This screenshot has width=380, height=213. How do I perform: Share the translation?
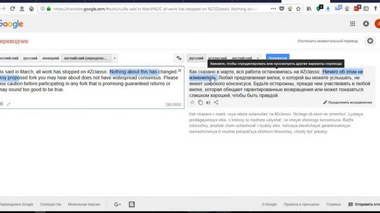(x=216, y=102)
